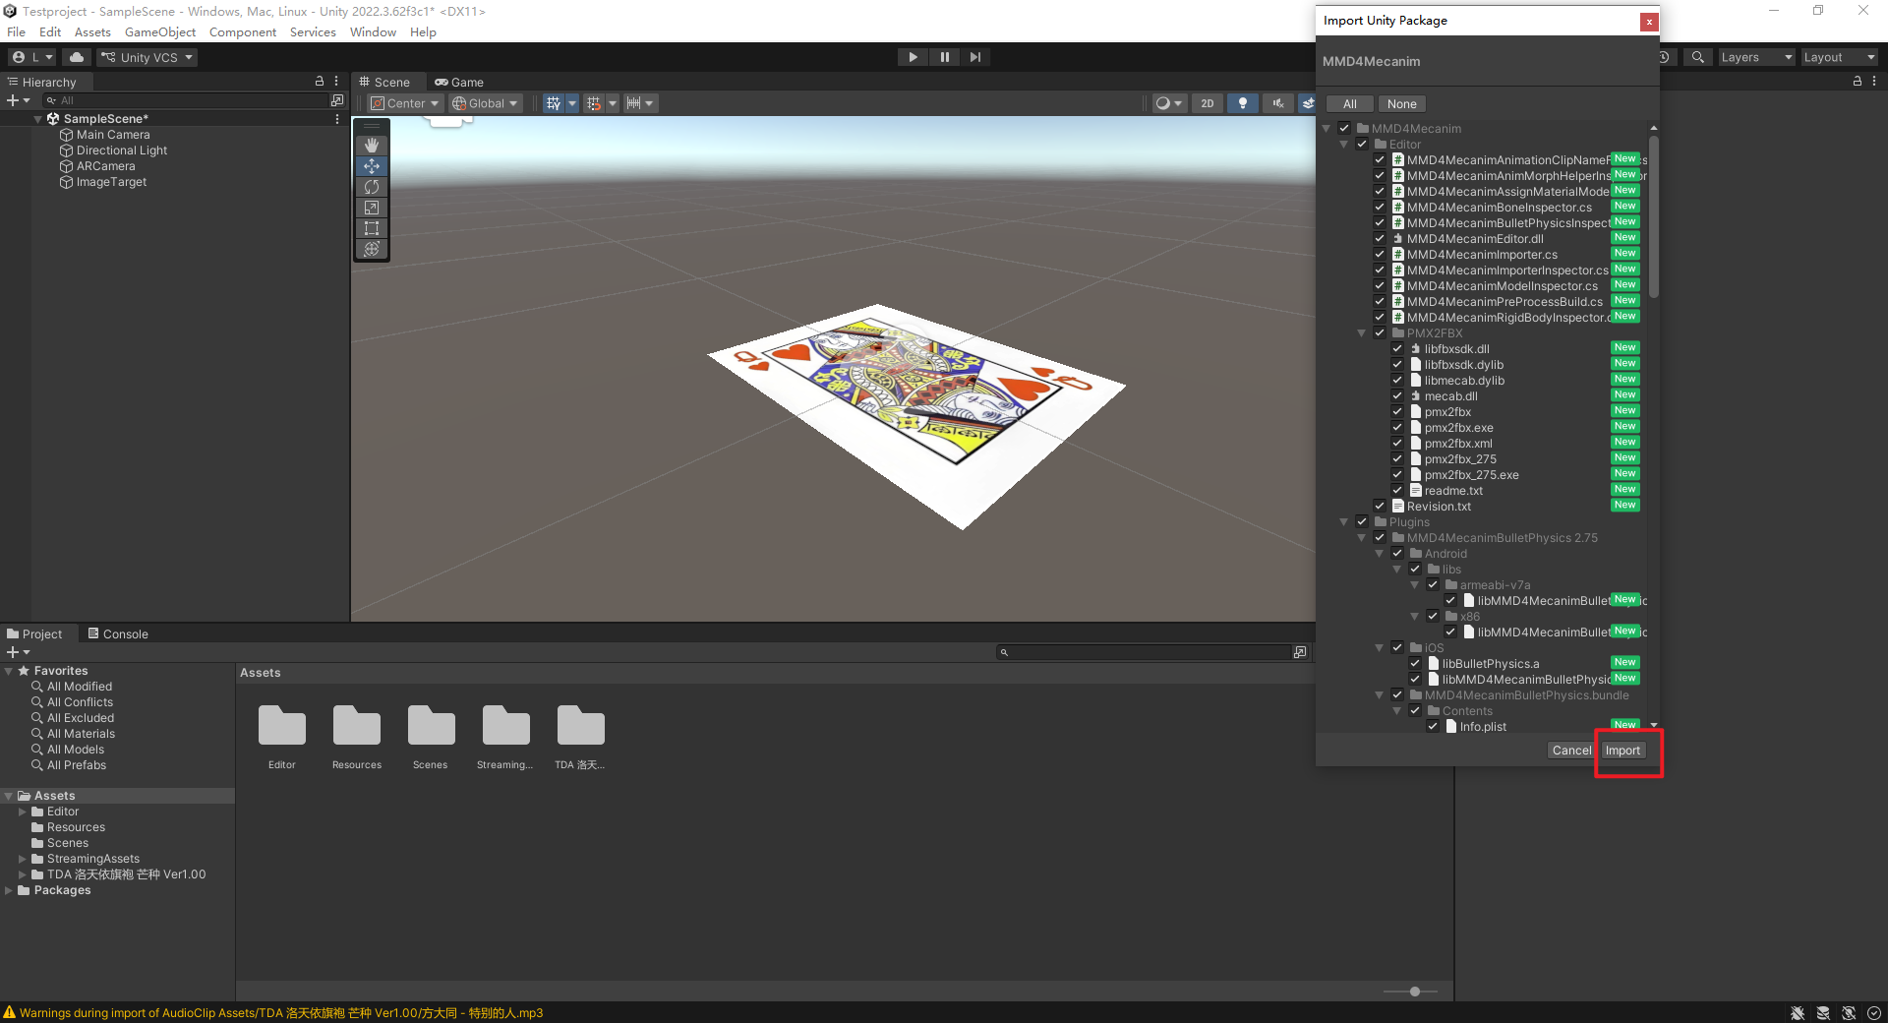Open the Project tab

[34, 634]
